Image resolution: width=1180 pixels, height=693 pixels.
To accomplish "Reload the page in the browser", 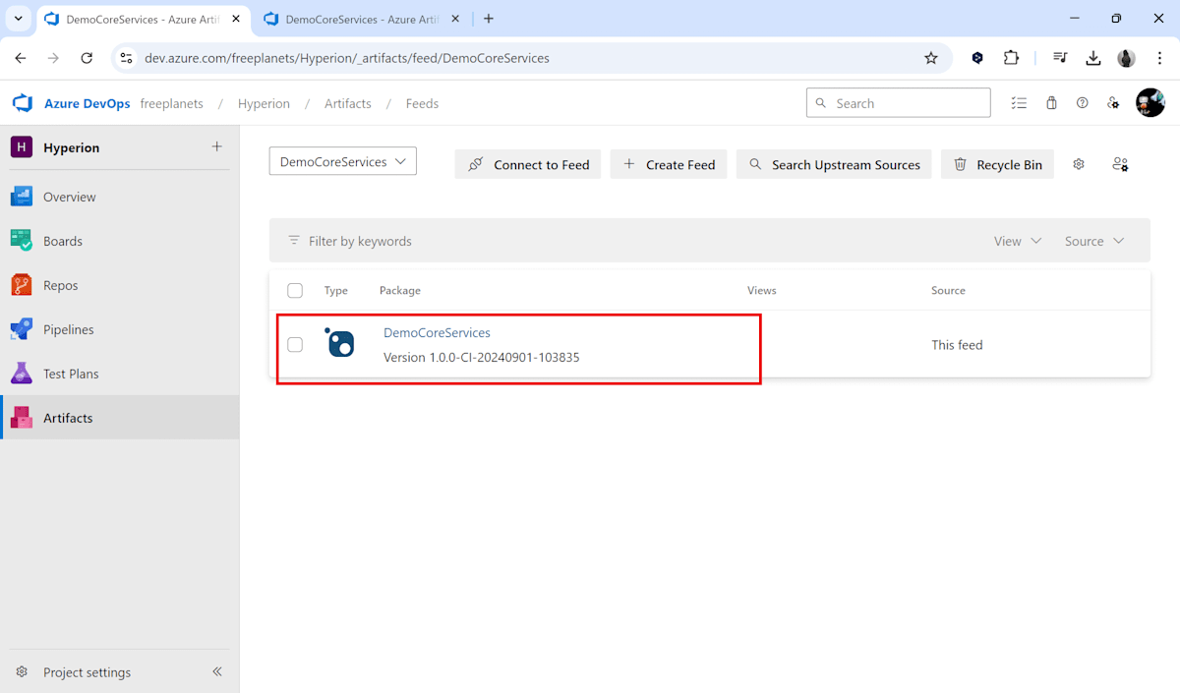I will [x=87, y=58].
